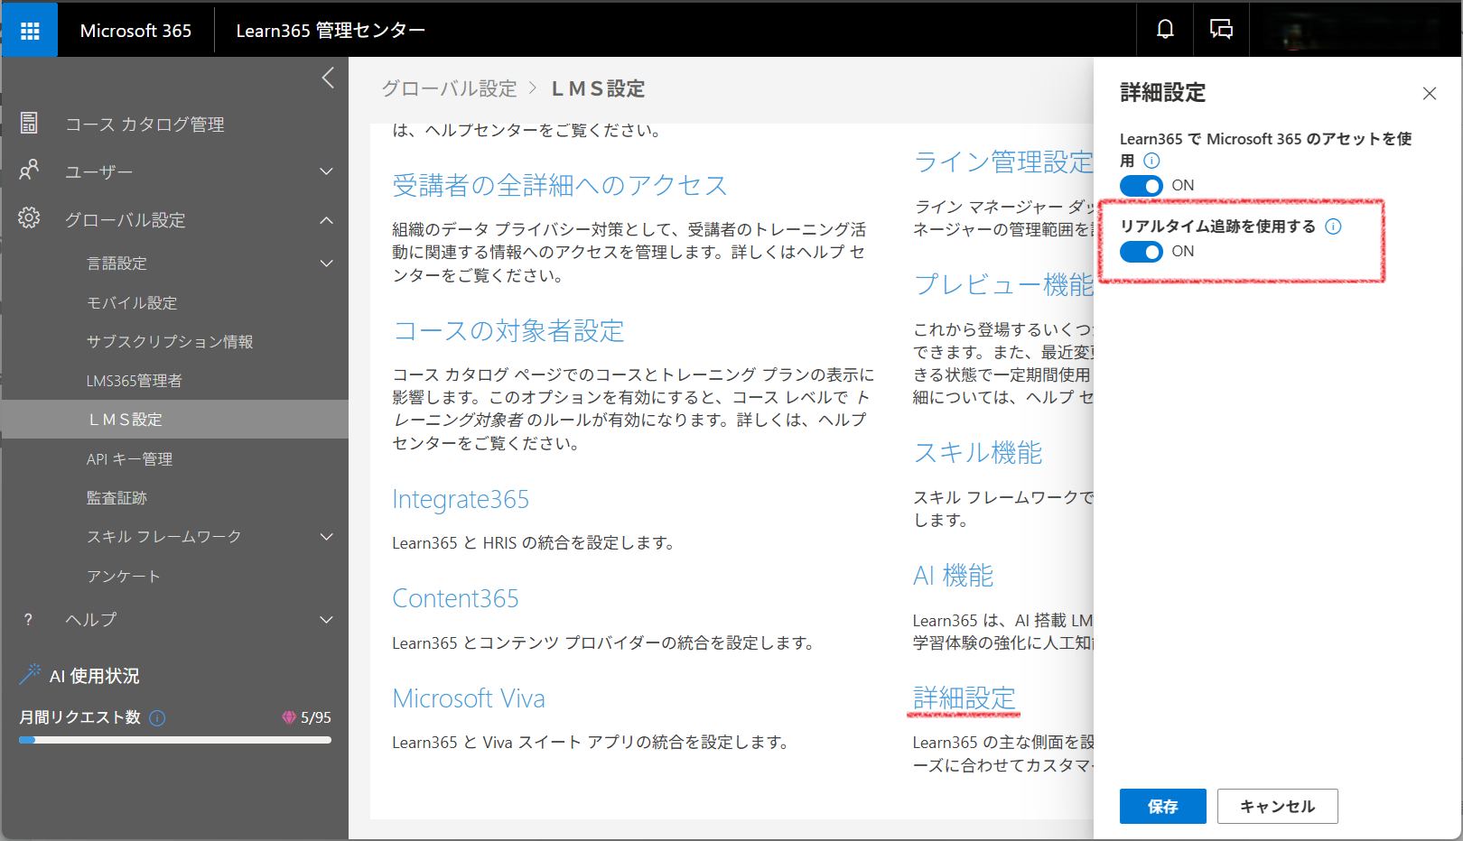Screen dimensions: 1463x841
Task: Open the feedback chat icon
Action: click(x=1221, y=30)
